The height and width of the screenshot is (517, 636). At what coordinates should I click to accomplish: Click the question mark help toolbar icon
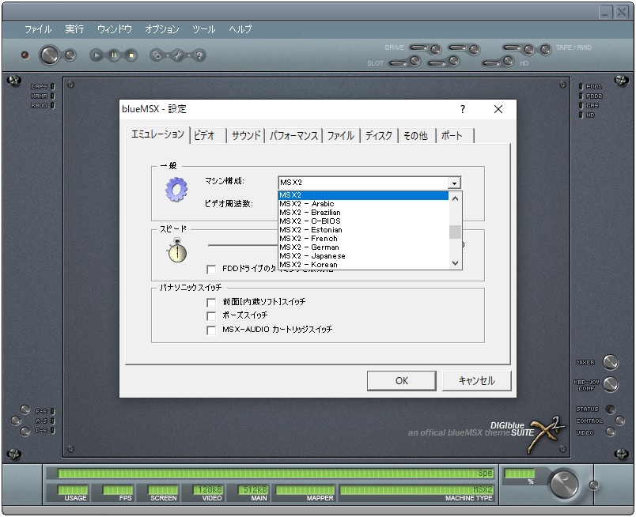(199, 55)
